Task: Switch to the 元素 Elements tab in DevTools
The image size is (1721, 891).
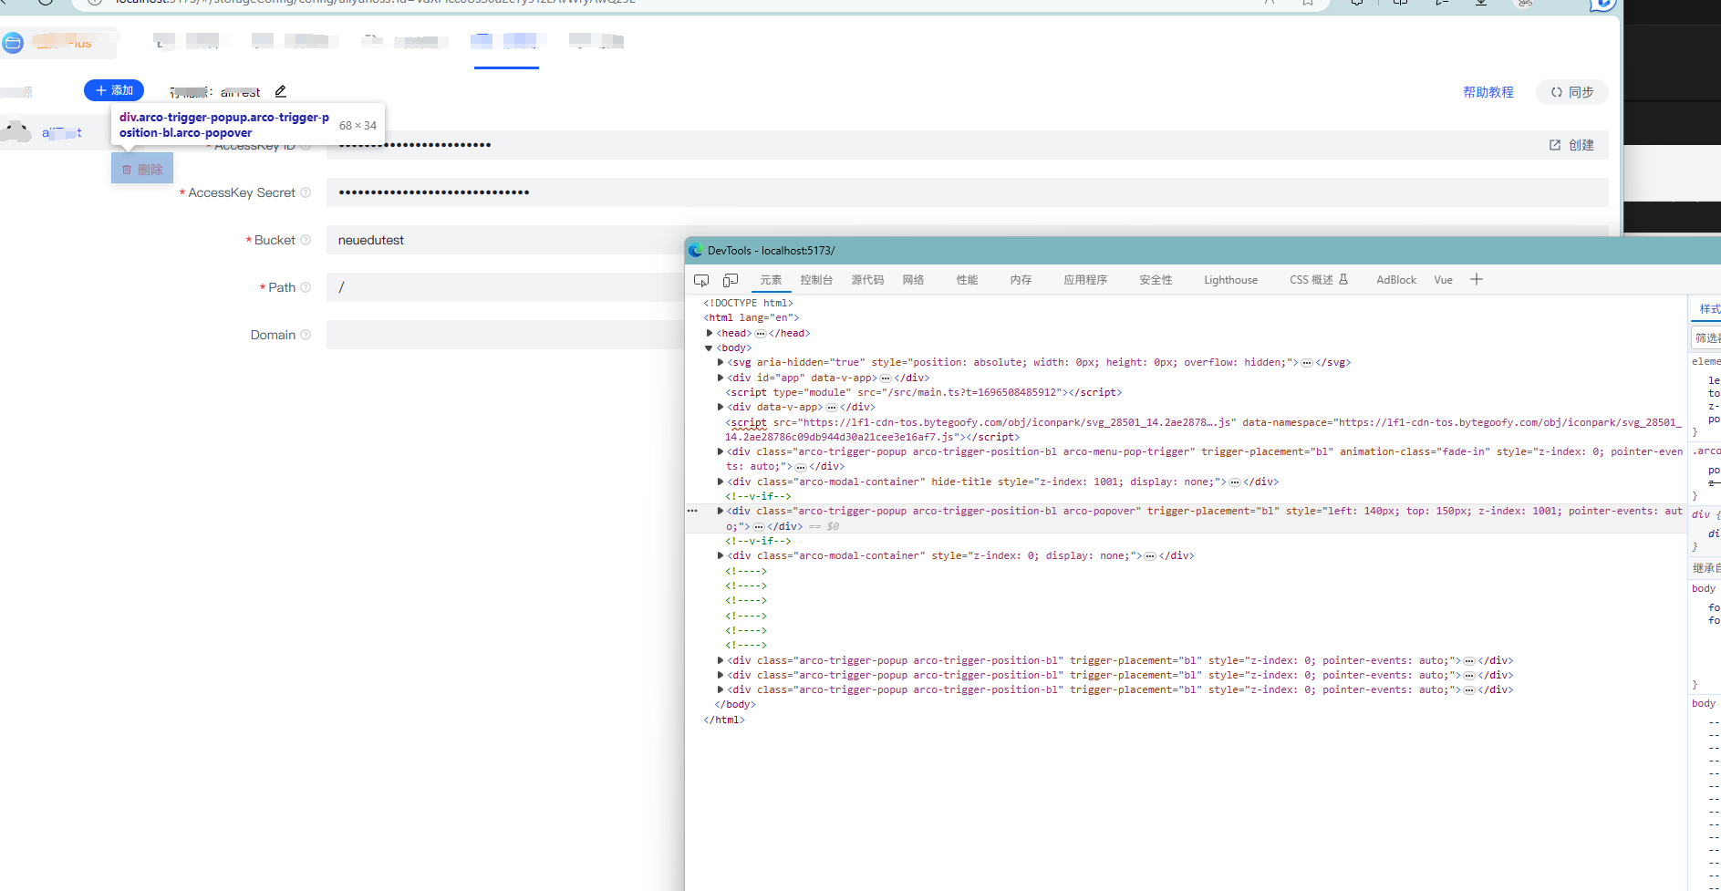Action: tap(771, 280)
